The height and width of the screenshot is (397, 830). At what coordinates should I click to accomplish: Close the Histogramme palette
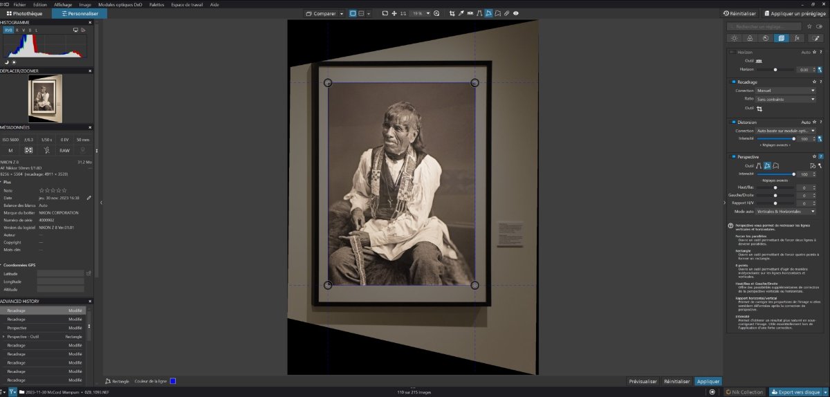[x=90, y=22]
